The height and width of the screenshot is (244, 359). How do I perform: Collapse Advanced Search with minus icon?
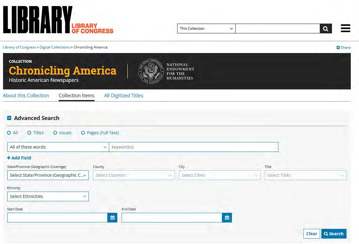pyautogui.click(x=9, y=118)
